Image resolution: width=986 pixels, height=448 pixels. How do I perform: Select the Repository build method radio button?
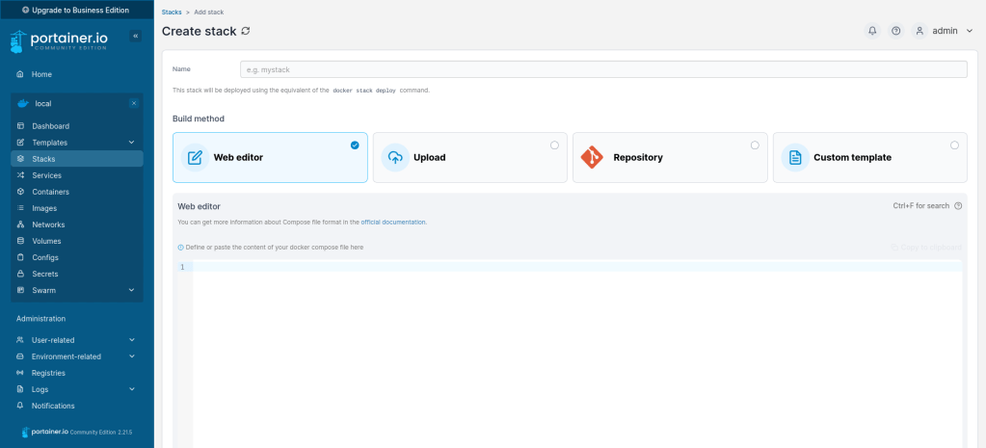754,145
